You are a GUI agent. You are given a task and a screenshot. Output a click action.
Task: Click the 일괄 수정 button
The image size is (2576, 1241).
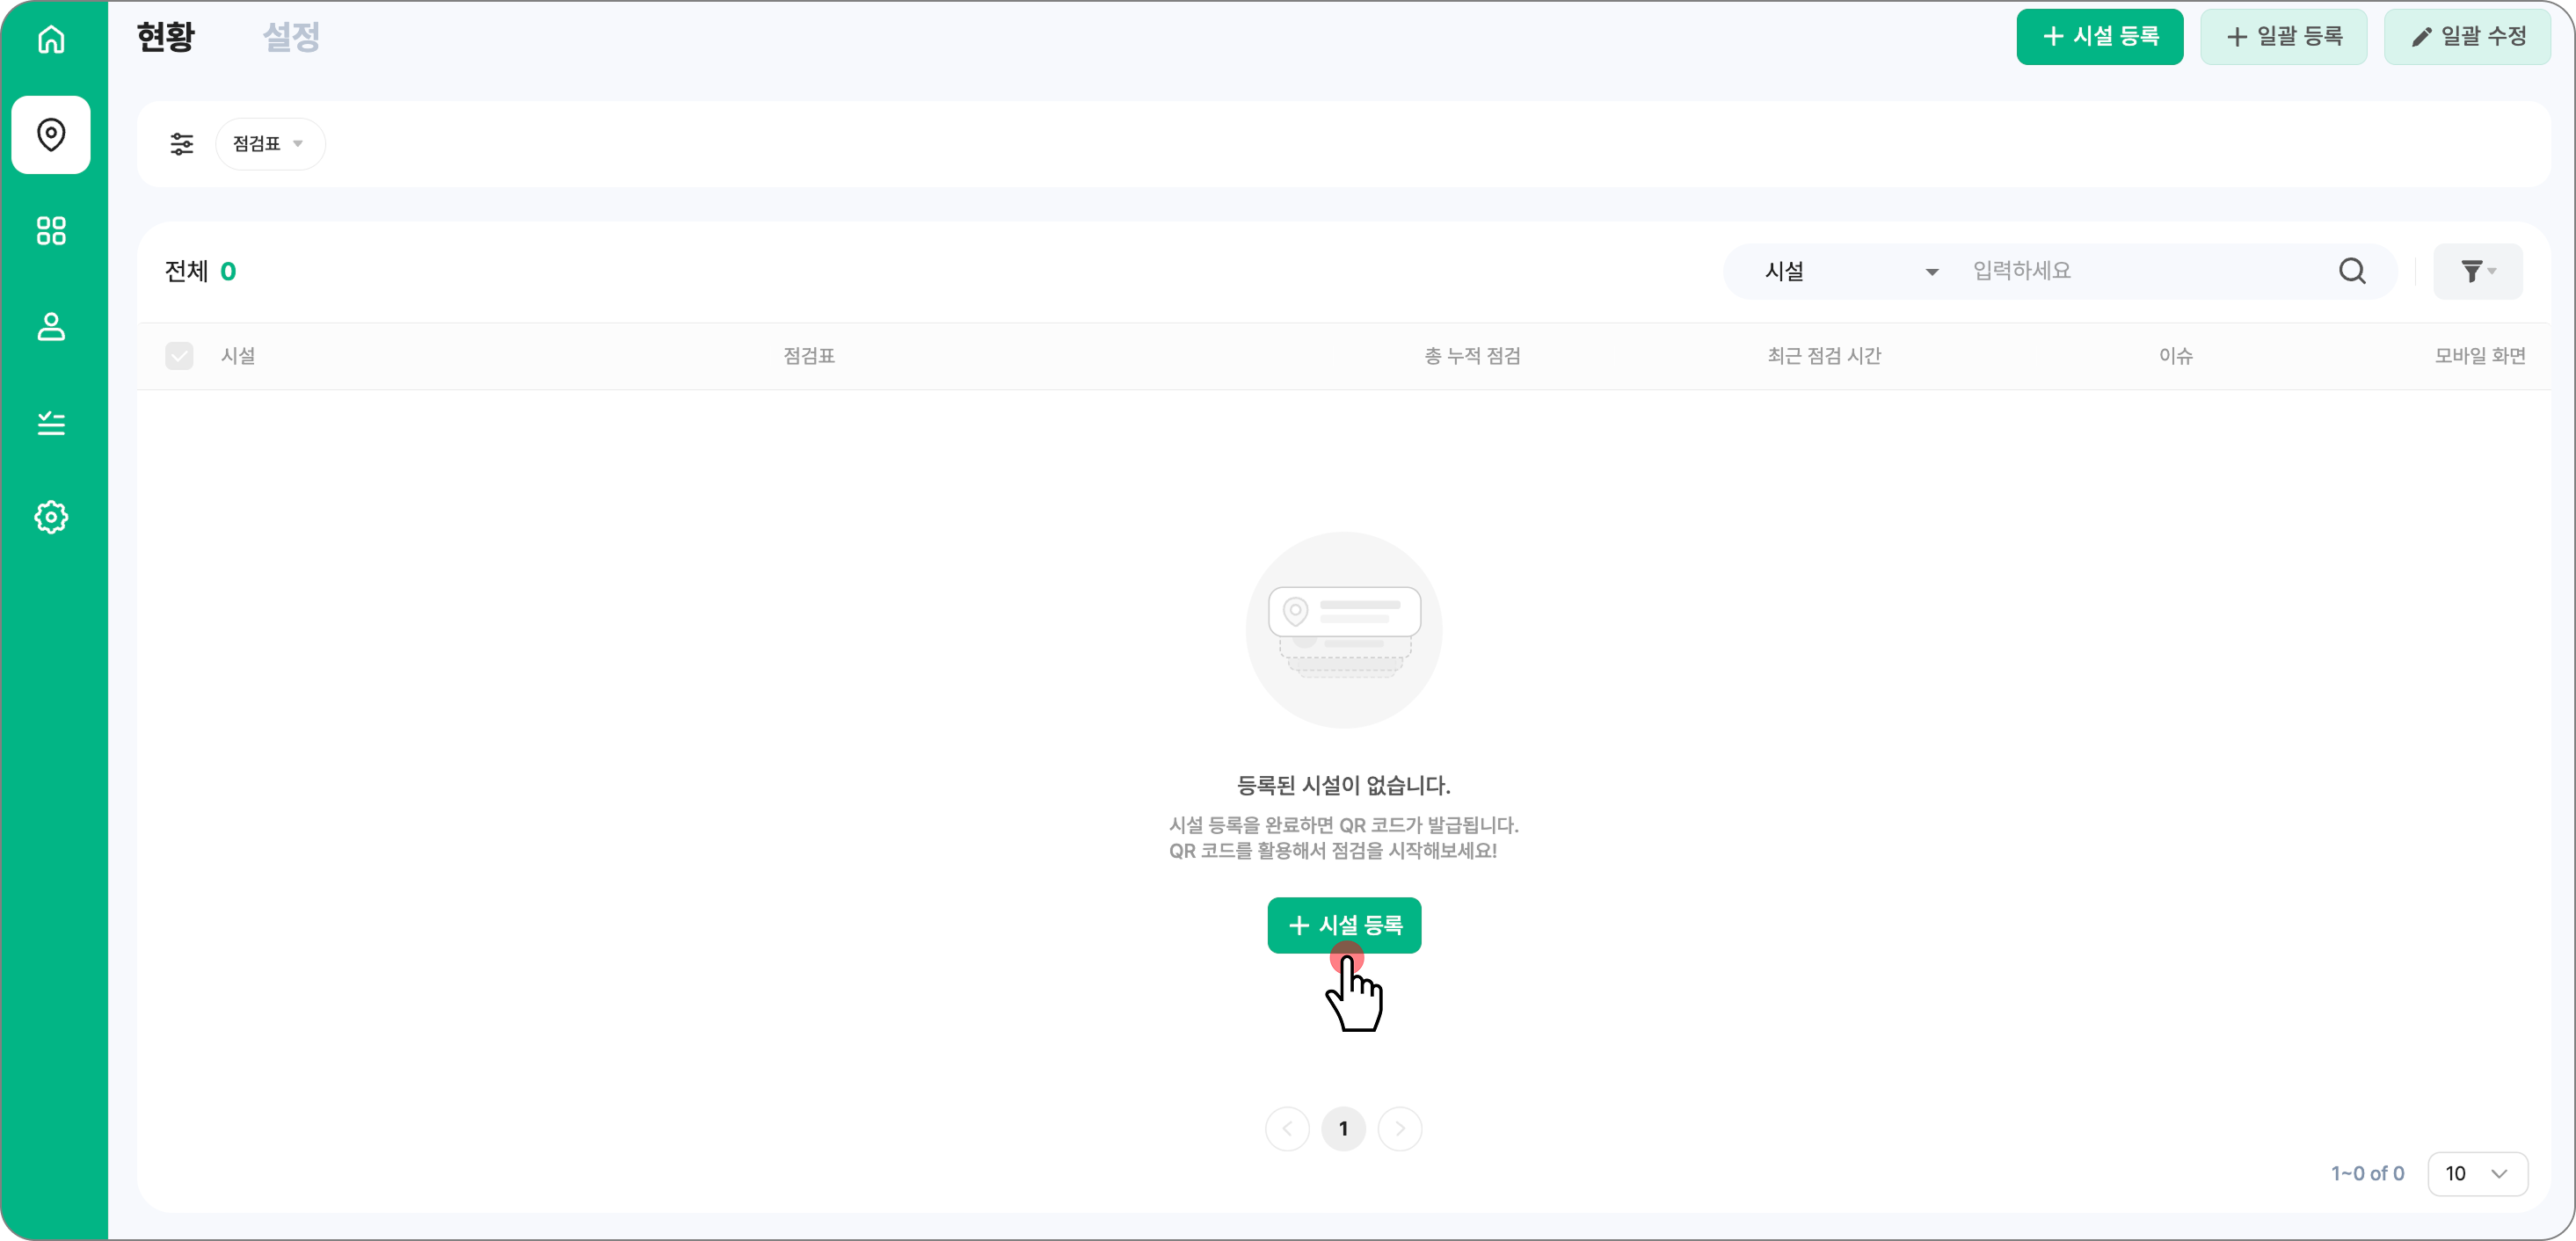[2467, 37]
